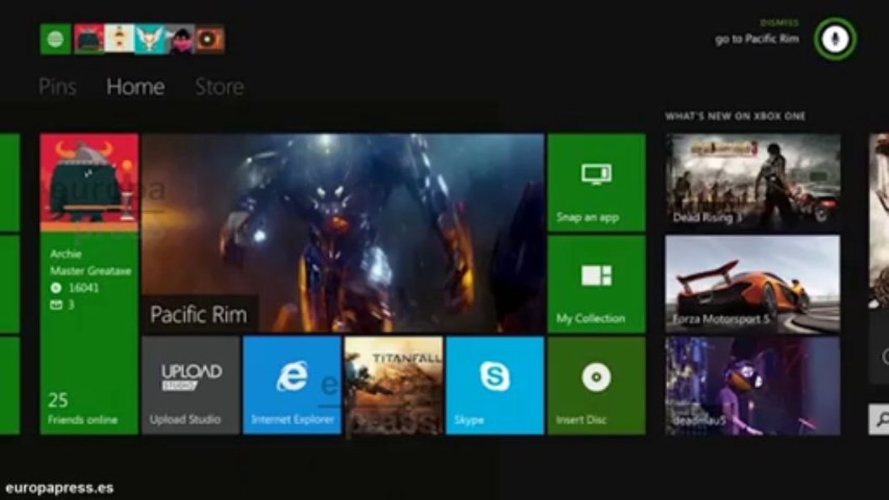Launch Internet Explorer
This screenshot has height=500, width=889.
click(292, 385)
